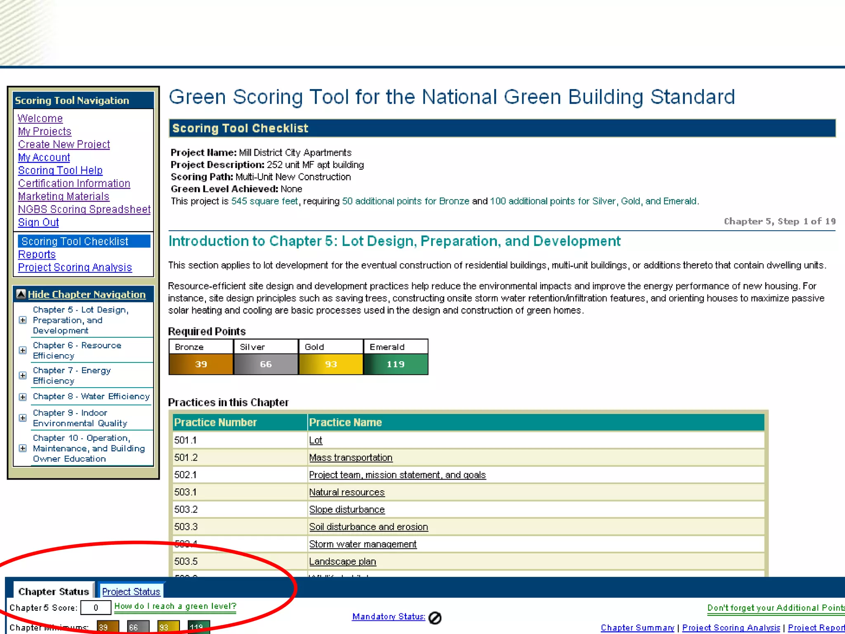845x634 pixels.
Task: Click the Emerald 119 points swatch
Action: click(x=395, y=364)
